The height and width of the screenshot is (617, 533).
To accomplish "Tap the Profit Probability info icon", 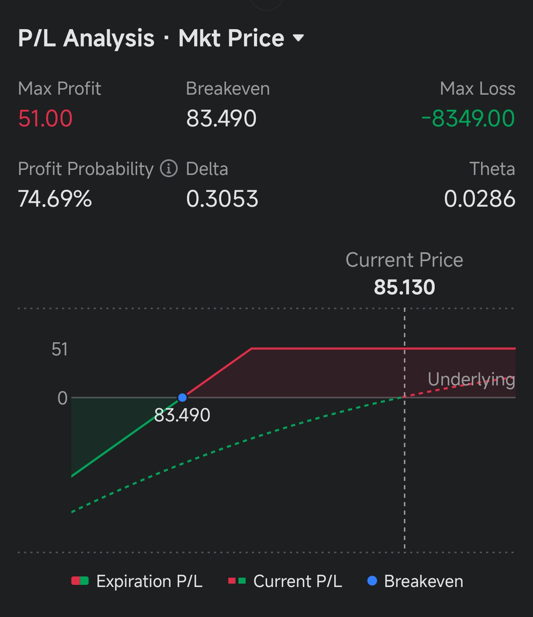I will tap(169, 169).
